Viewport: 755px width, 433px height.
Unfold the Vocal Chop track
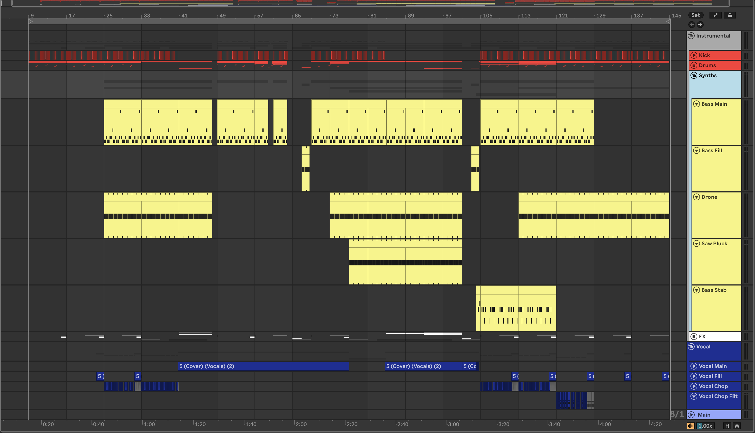click(694, 386)
